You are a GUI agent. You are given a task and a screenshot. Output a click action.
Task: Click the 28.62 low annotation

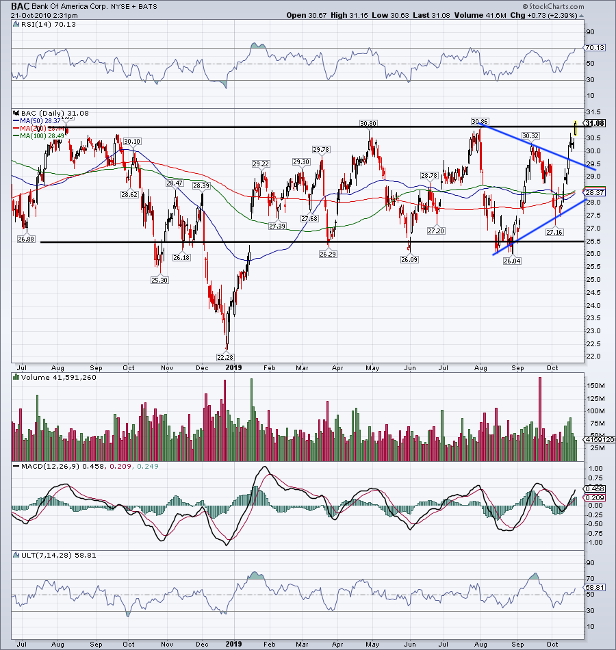129,194
